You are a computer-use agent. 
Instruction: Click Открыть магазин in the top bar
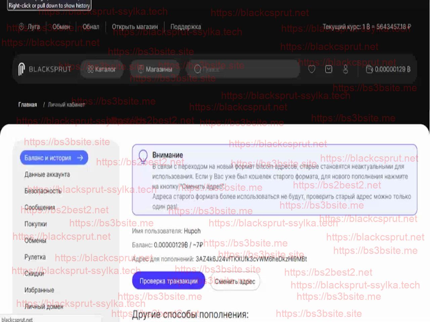pyautogui.click(x=135, y=26)
